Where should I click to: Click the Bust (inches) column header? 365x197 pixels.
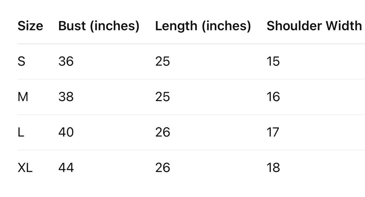tap(99, 26)
